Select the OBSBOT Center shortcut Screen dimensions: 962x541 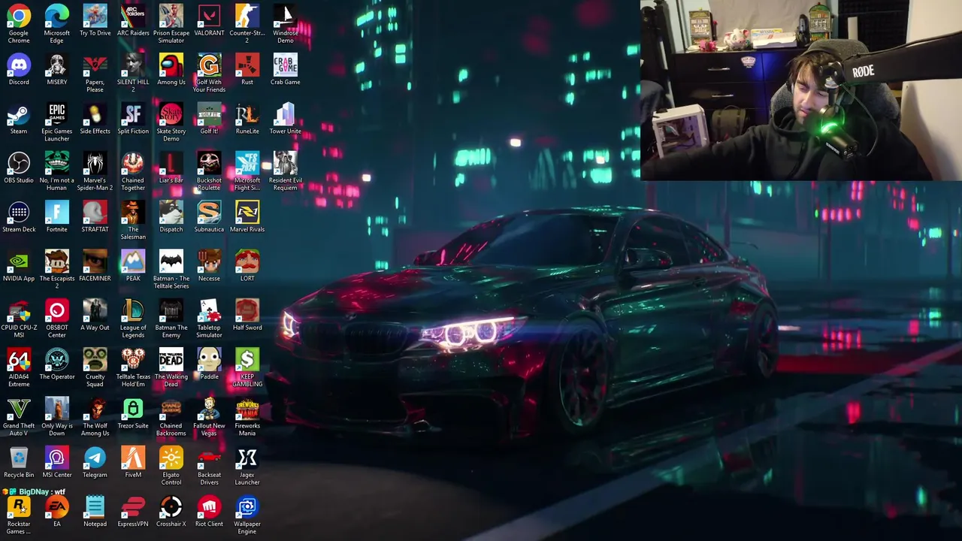(x=57, y=319)
